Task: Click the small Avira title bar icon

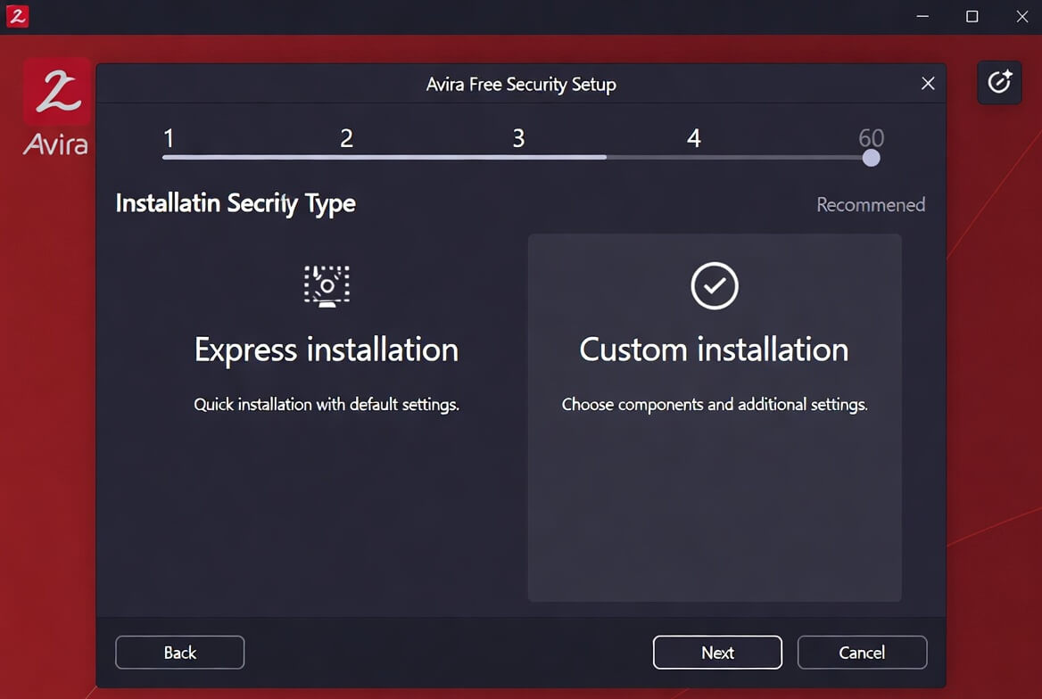Action: (x=17, y=16)
